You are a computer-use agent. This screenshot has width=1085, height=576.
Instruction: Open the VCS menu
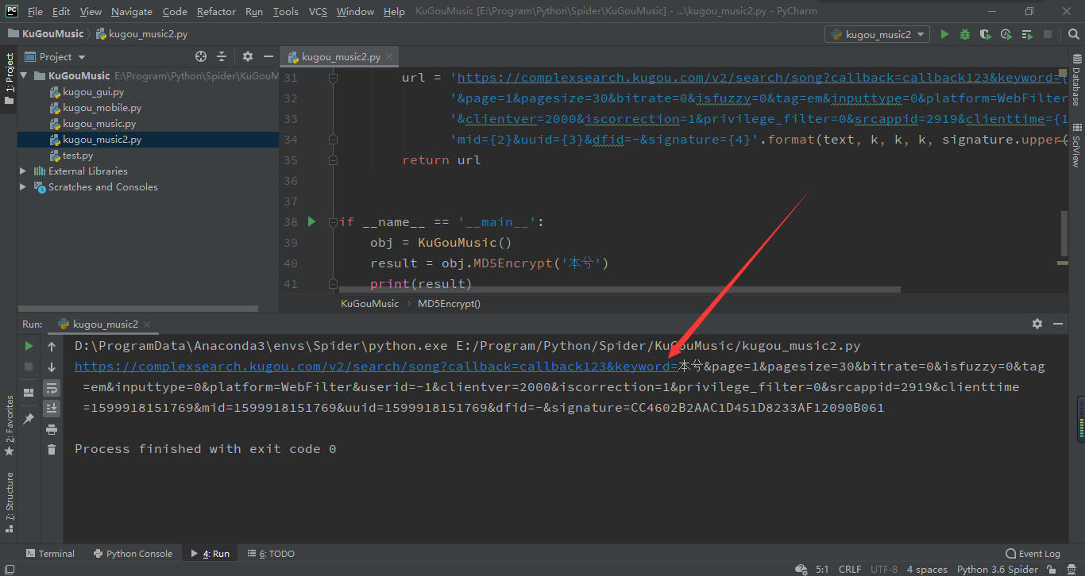(x=318, y=11)
